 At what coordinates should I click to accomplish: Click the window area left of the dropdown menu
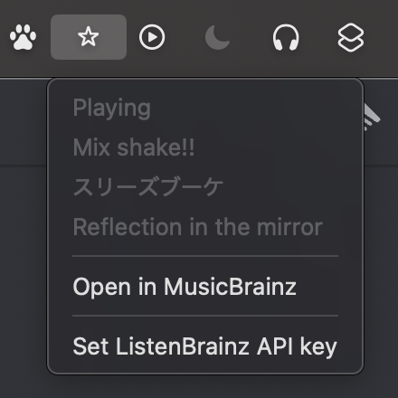(x=23, y=242)
